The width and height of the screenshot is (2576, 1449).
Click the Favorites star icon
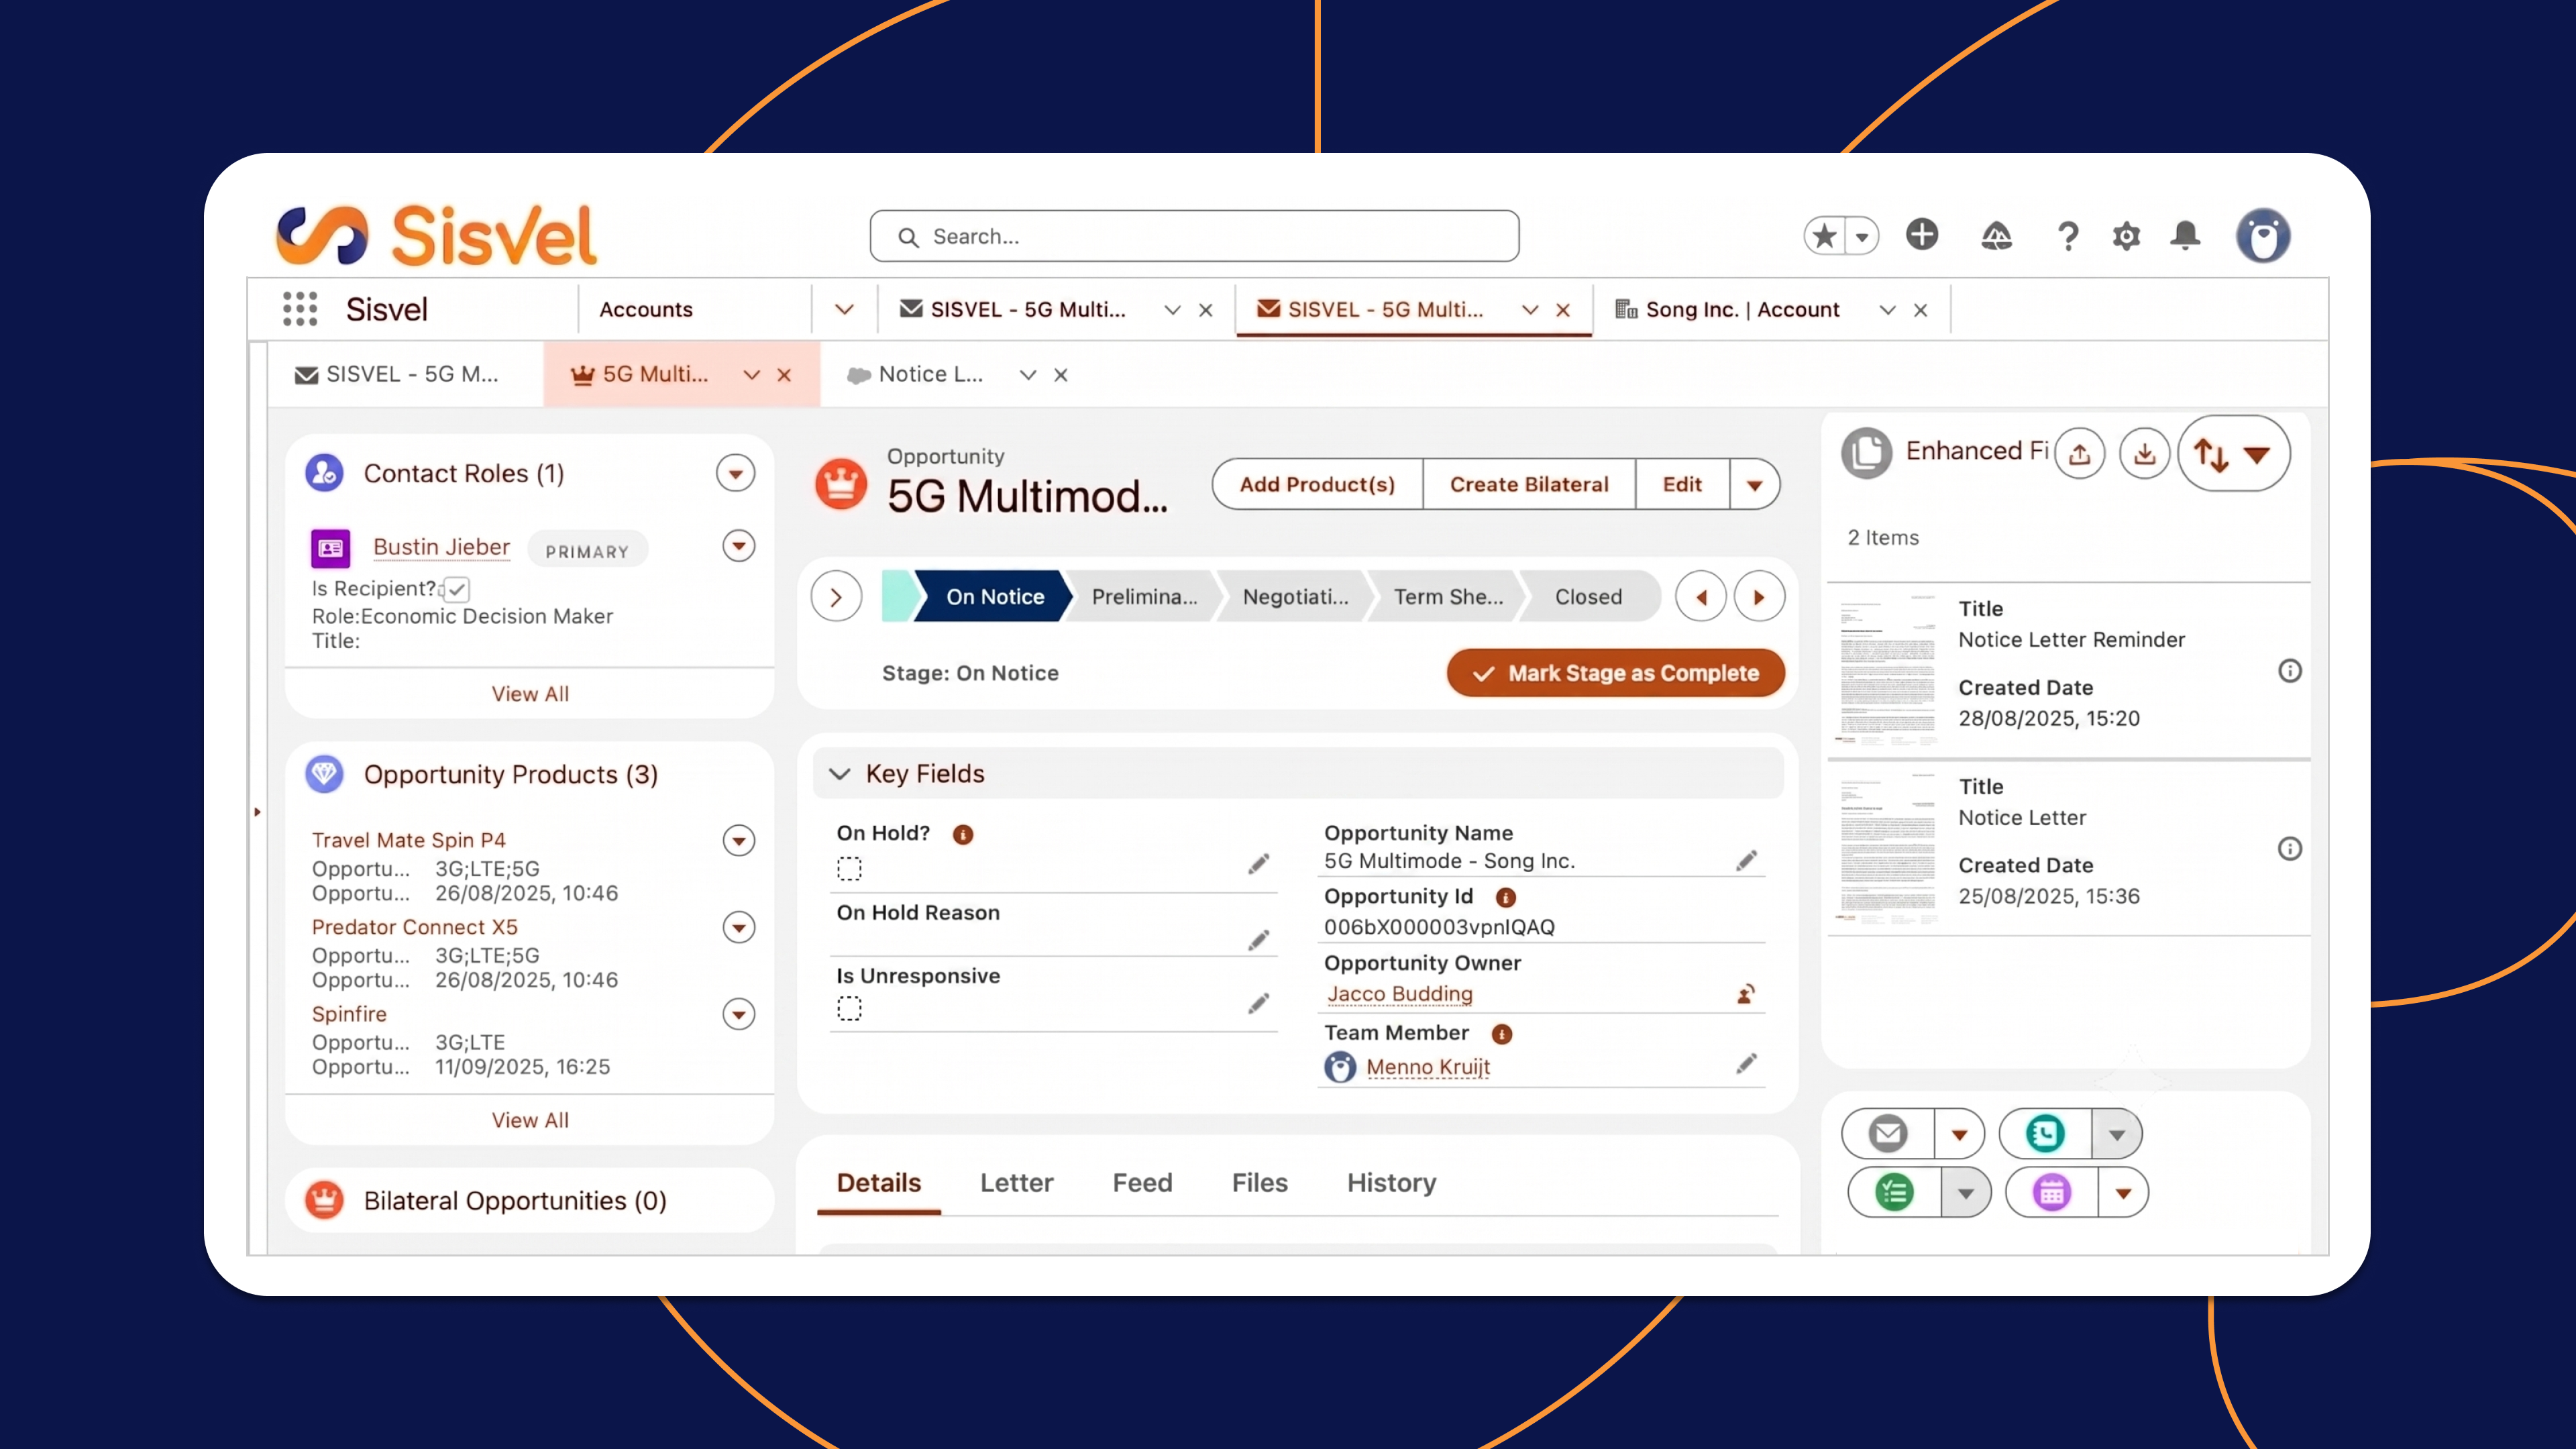(1825, 236)
